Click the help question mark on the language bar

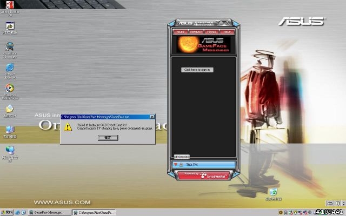pyautogui.click(x=337, y=203)
